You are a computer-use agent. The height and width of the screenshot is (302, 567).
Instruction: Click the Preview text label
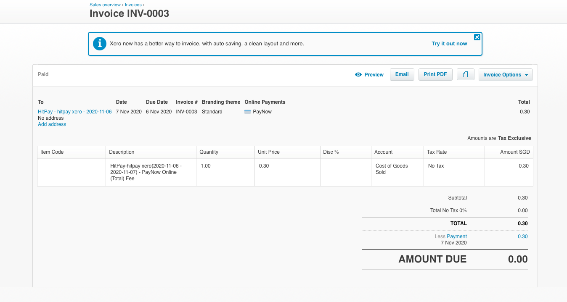(x=374, y=75)
